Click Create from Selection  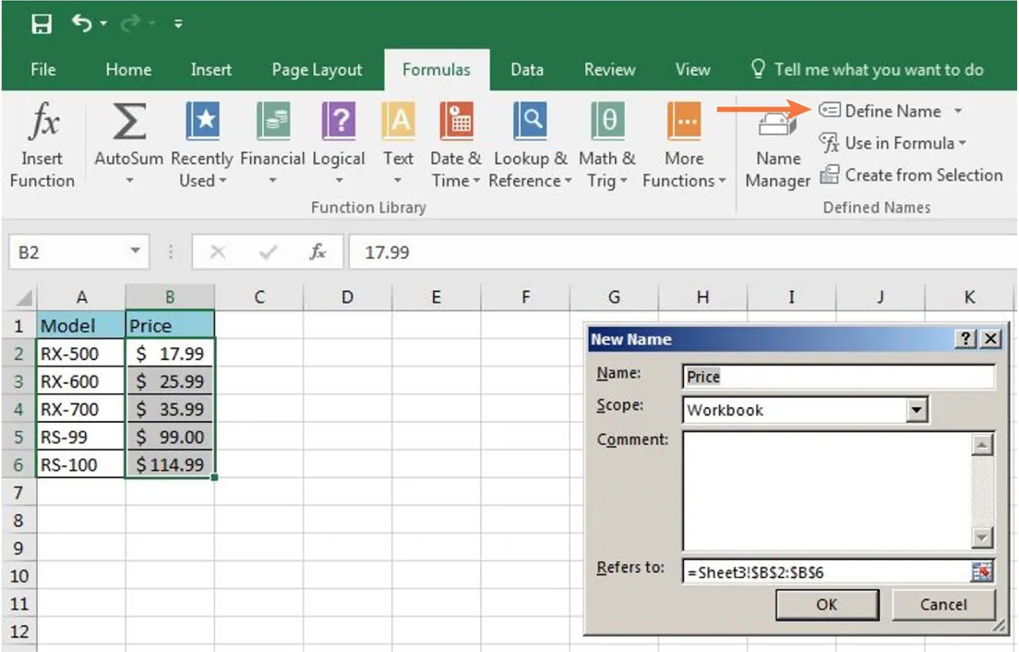pyautogui.click(x=921, y=175)
